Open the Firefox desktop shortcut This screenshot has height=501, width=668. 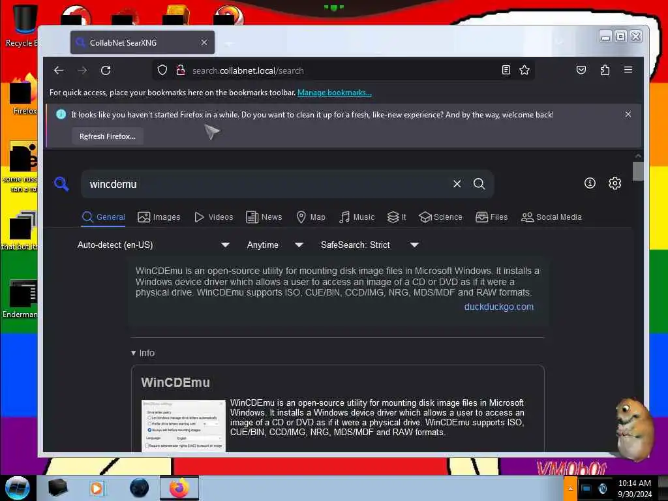pos(22,95)
